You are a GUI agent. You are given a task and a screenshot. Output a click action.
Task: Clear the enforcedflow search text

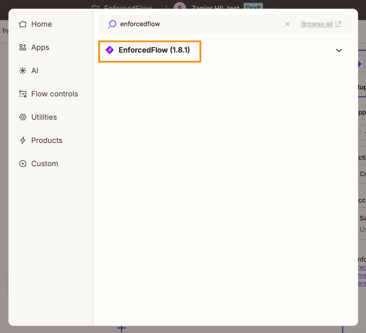[x=287, y=24]
